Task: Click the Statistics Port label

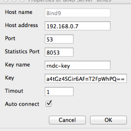Action: 22,52
